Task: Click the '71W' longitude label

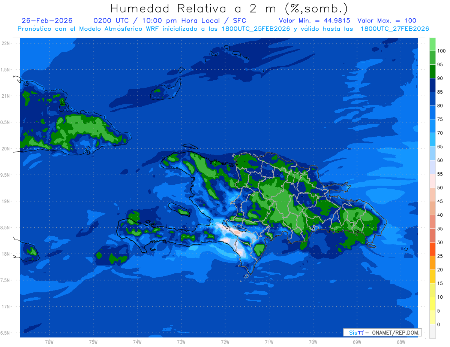Action: click(x=269, y=343)
